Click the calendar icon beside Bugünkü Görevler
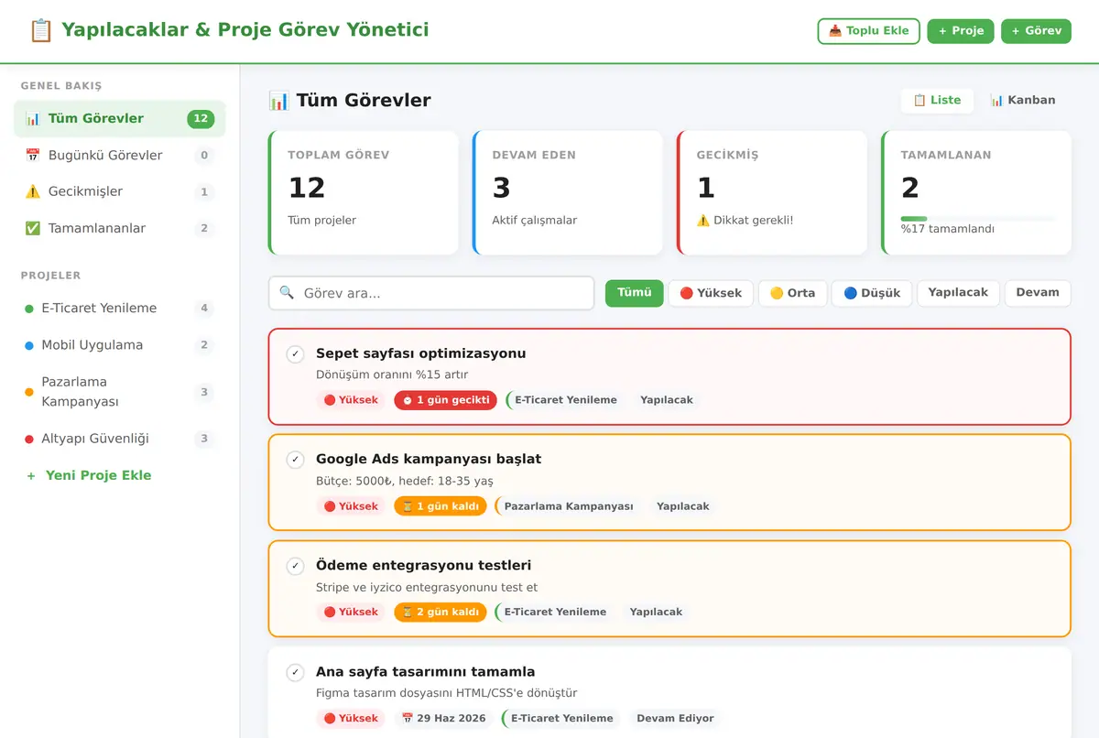Viewport: 1099px width, 738px height. tap(33, 155)
